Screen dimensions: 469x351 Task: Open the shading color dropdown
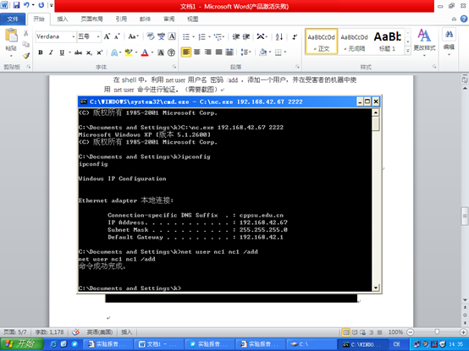(270, 52)
